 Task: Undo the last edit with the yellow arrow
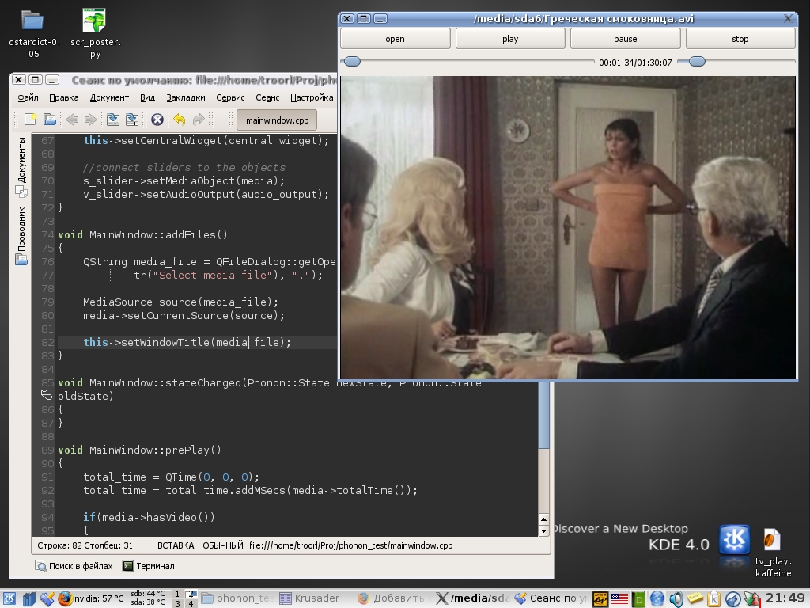pos(180,120)
